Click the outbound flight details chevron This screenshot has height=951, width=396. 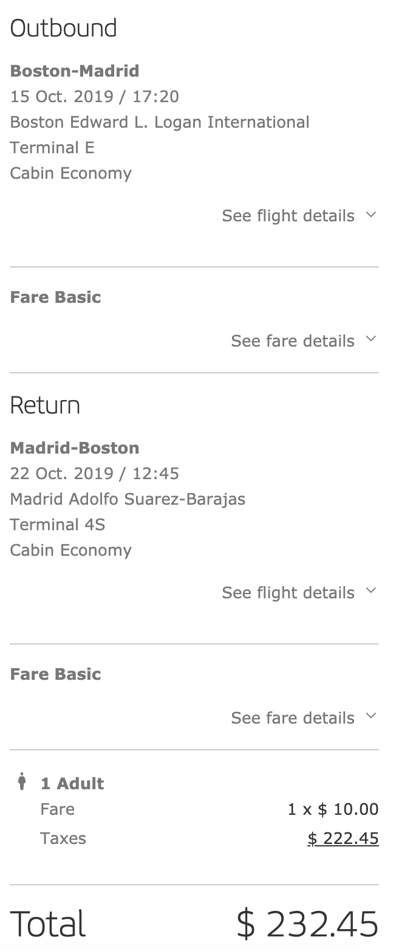point(371,215)
